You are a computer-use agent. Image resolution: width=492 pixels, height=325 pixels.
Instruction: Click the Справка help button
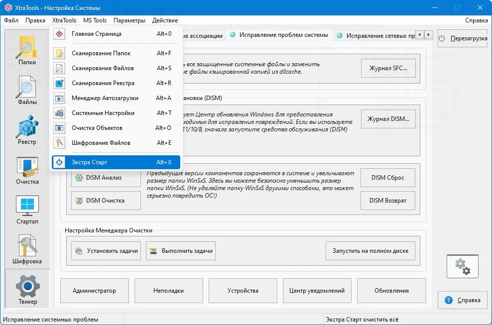[463, 300]
